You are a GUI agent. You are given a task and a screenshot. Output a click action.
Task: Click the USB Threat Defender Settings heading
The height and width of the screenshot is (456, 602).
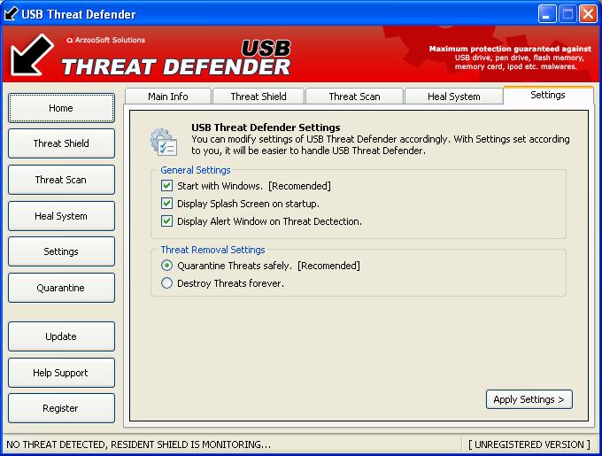coord(266,128)
